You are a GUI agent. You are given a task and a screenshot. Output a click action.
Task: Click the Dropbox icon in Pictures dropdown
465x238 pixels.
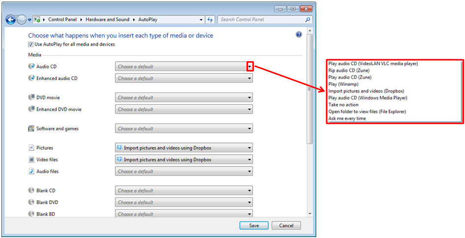[x=119, y=147]
